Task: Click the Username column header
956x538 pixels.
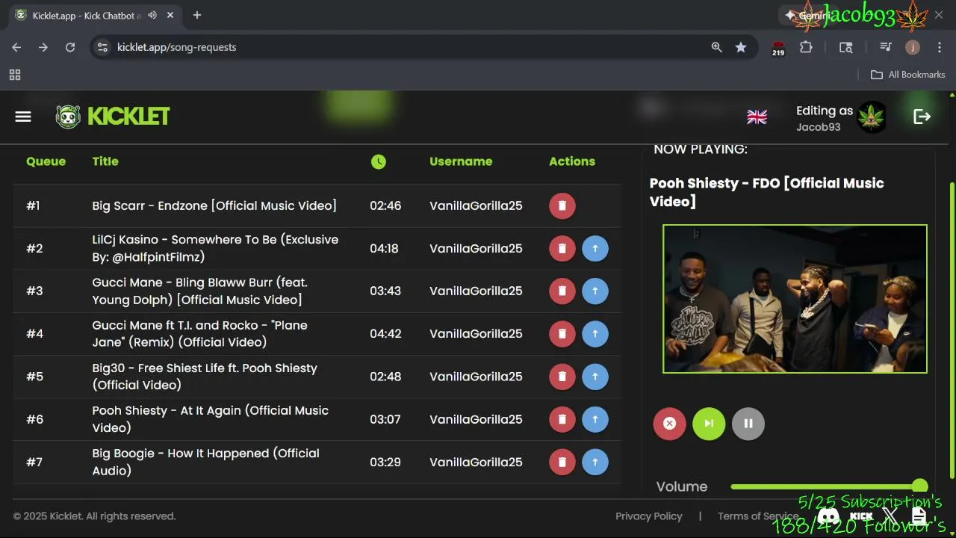Action: [461, 161]
